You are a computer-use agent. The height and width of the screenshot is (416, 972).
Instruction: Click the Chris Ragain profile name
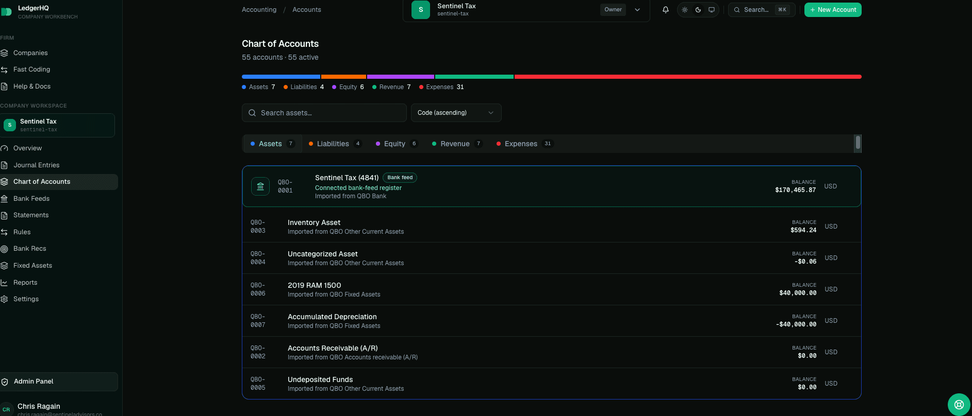click(x=39, y=406)
